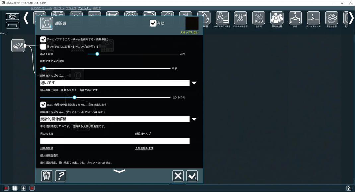
Task: Open help via bottom-right question mark
Action: pos(349,188)
